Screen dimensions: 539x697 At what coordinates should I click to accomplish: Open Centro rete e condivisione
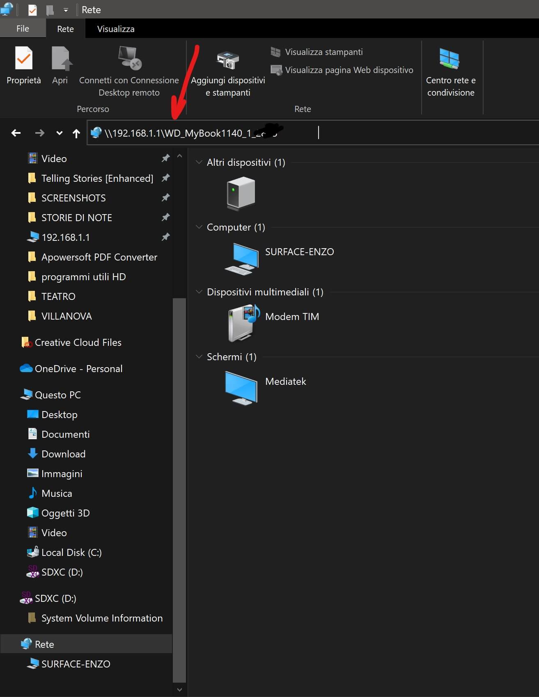pos(450,59)
